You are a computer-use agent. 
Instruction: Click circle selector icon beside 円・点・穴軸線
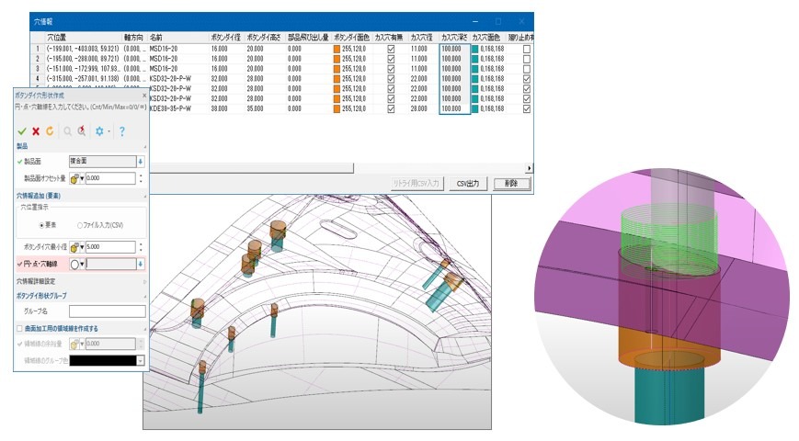click(x=74, y=264)
